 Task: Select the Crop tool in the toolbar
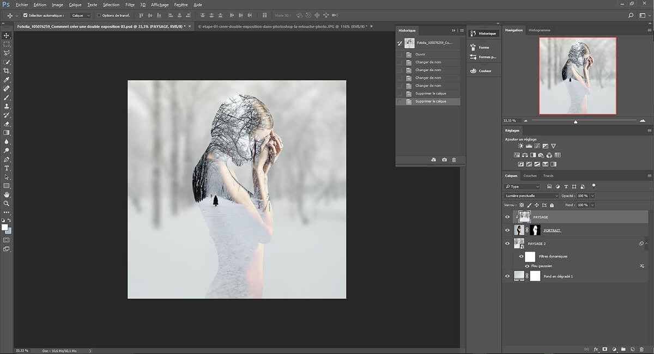(x=7, y=71)
